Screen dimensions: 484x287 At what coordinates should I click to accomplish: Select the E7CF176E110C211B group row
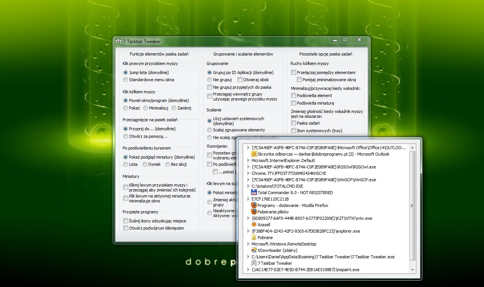pos(270,199)
